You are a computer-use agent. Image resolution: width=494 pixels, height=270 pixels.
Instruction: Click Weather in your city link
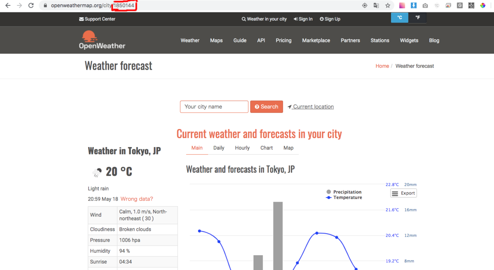pos(264,19)
